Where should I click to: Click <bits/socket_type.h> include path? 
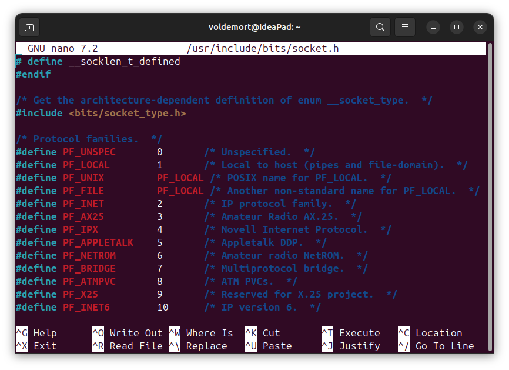pos(127,114)
